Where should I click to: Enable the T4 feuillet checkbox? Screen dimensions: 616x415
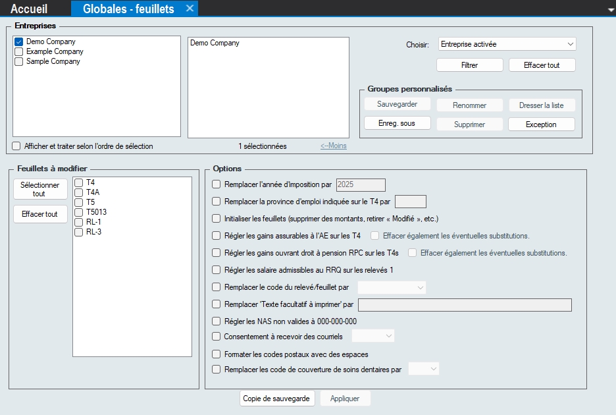point(79,182)
